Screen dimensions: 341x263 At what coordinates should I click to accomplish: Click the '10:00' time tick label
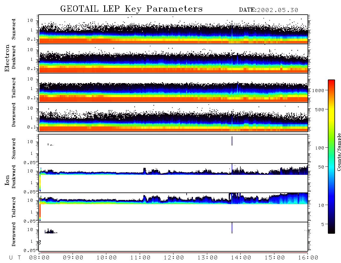click(x=107, y=258)
